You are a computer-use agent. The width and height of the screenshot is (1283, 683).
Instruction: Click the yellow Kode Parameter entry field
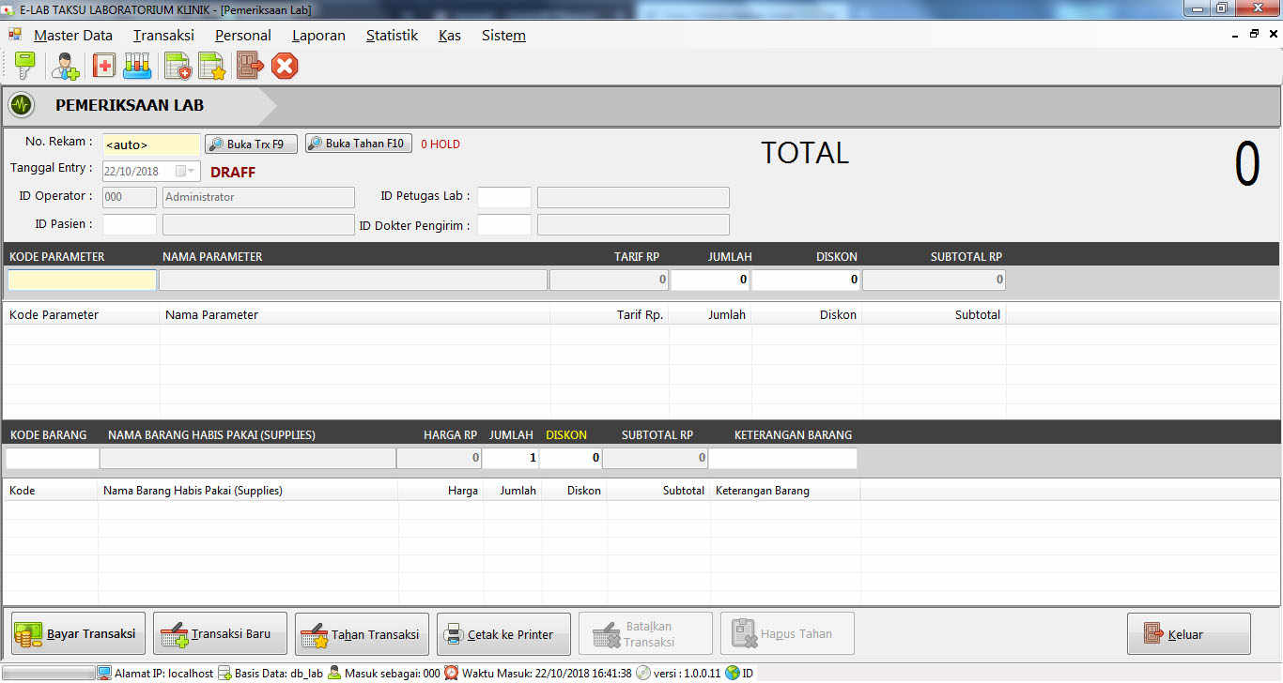click(x=82, y=280)
